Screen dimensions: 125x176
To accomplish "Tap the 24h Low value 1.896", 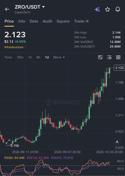I will pyautogui.click(x=116, y=37).
